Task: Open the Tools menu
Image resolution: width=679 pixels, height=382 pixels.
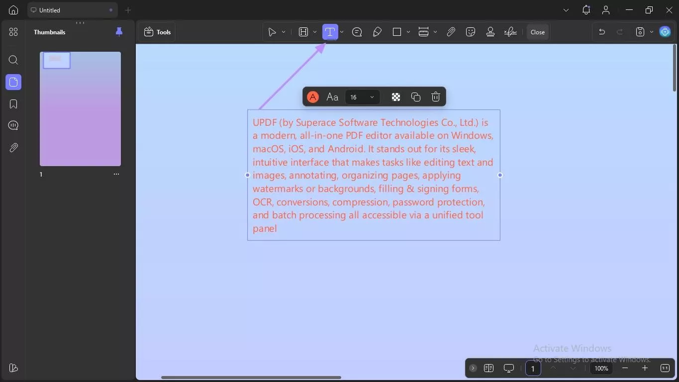Action: pos(157,32)
